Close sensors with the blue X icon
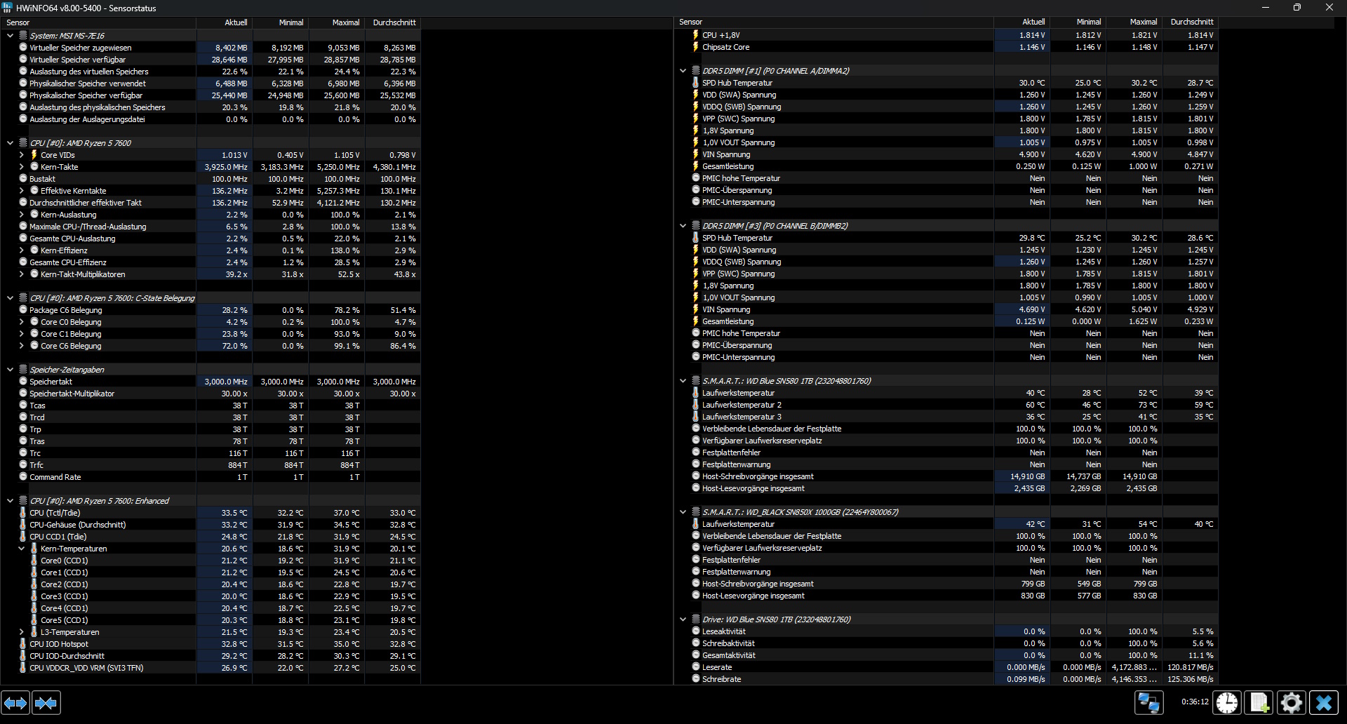 (1324, 702)
